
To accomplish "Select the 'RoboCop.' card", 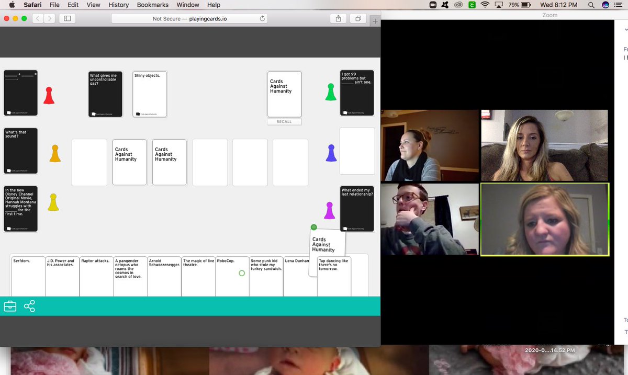I will 232,276.
